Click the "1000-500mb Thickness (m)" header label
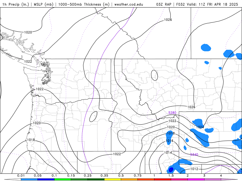Viewport: 242px width, 181px height. pos(84,4)
